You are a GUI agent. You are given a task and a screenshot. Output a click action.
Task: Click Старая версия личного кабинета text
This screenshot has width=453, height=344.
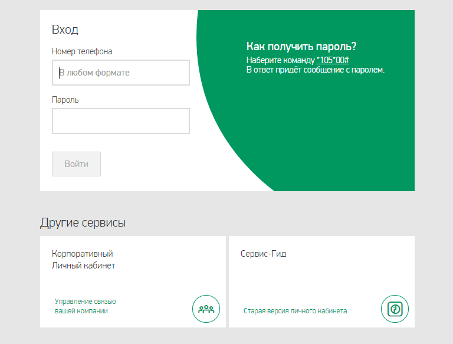point(296,311)
